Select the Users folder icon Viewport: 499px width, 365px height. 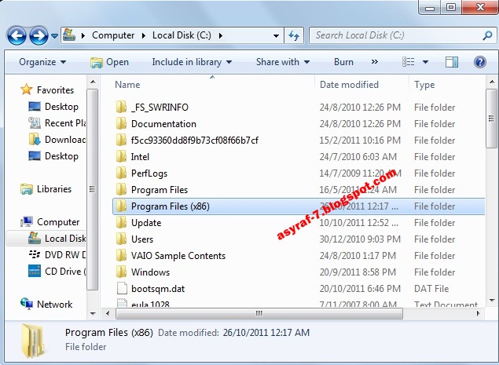click(x=121, y=239)
